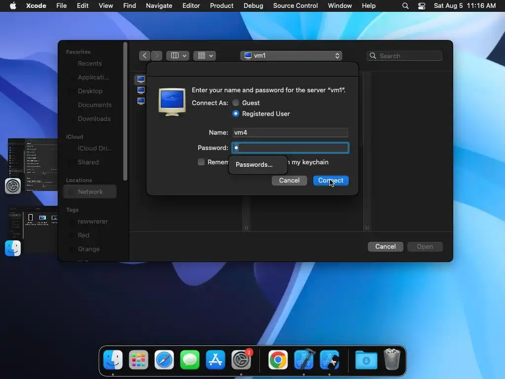Click the Finder icon on left edge

(x=13, y=248)
